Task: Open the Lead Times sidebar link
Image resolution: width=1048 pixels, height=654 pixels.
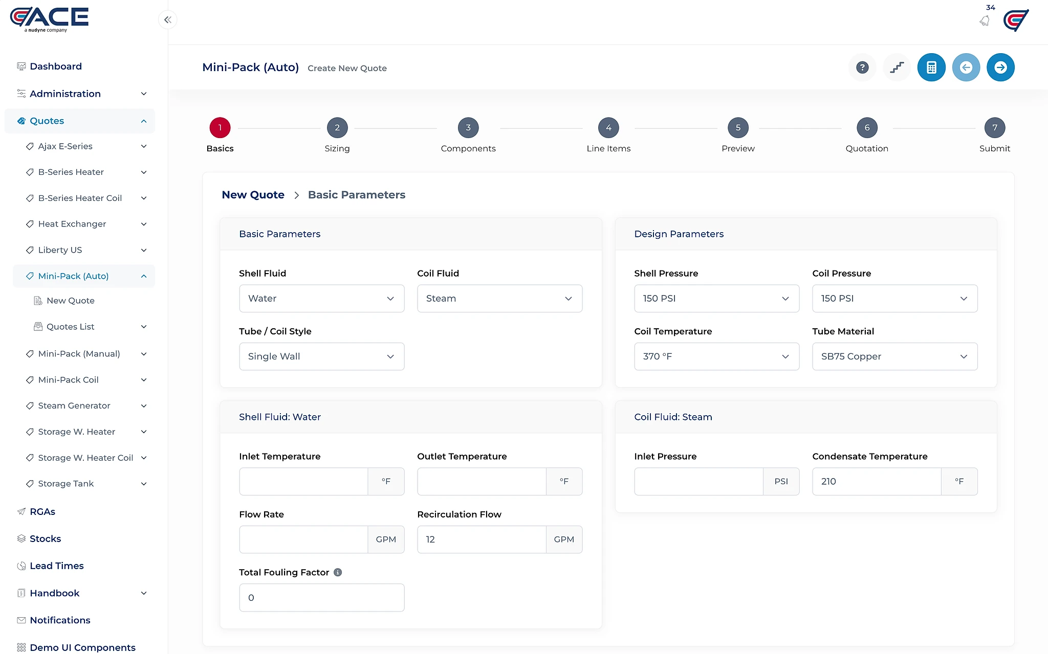Action: [x=56, y=566]
